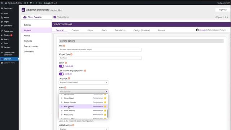Click the Widget Type field
The height and width of the screenshot is (130, 231).
pos(100,58)
